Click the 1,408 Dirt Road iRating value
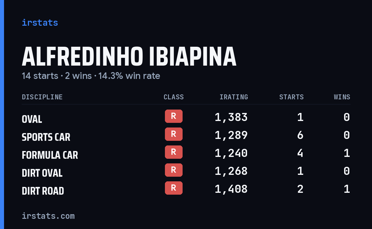The image size is (372, 229). tap(231, 189)
